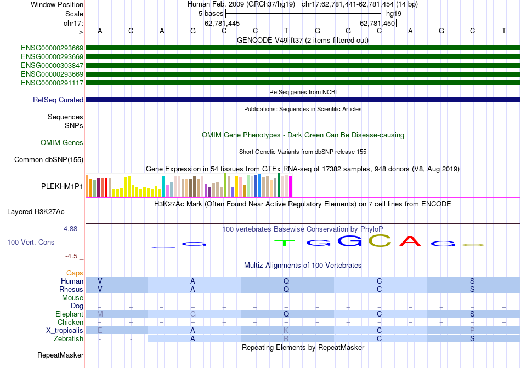Open the GTEx Gene Expression in 54 tissues title
521x368 pixels.
[303, 169]
